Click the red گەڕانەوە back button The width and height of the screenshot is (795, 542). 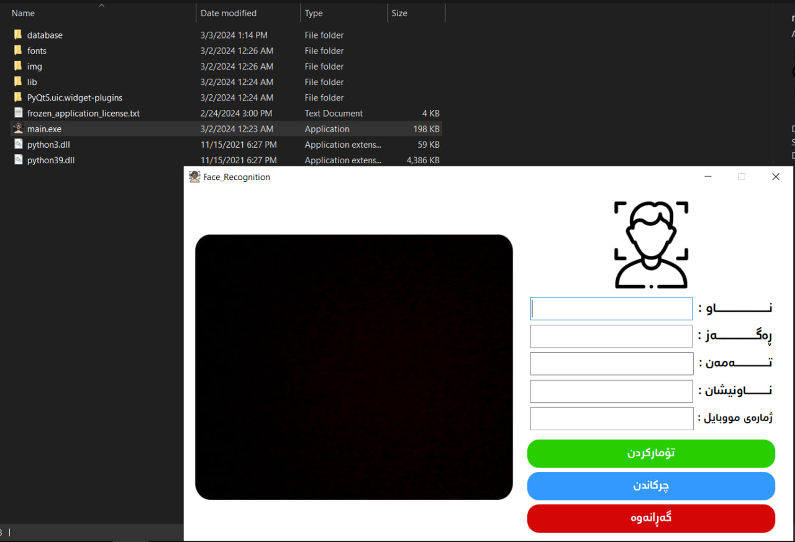[651, 518]
